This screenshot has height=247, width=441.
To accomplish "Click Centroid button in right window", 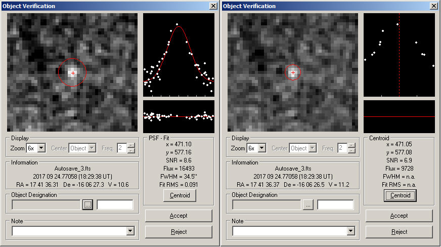I will [x=400, y=195].
